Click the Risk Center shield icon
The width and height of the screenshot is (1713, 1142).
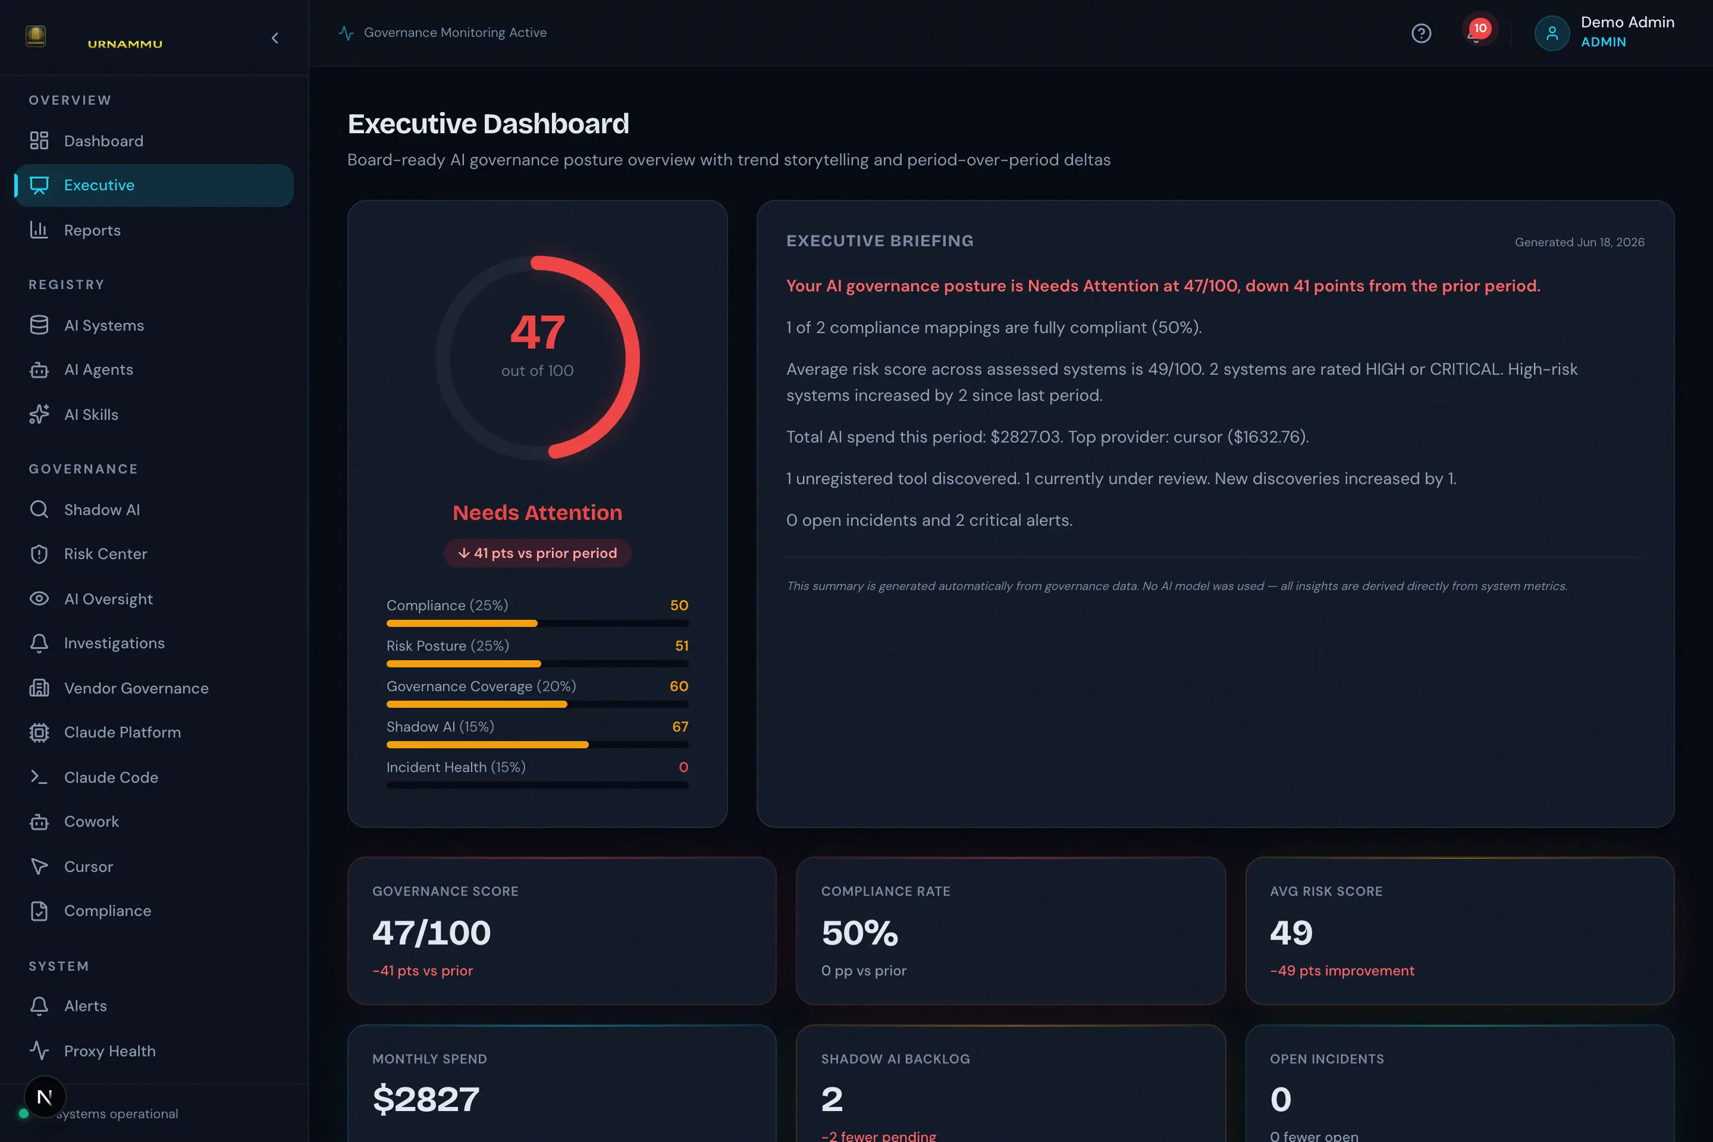click(x=39, y=554)
